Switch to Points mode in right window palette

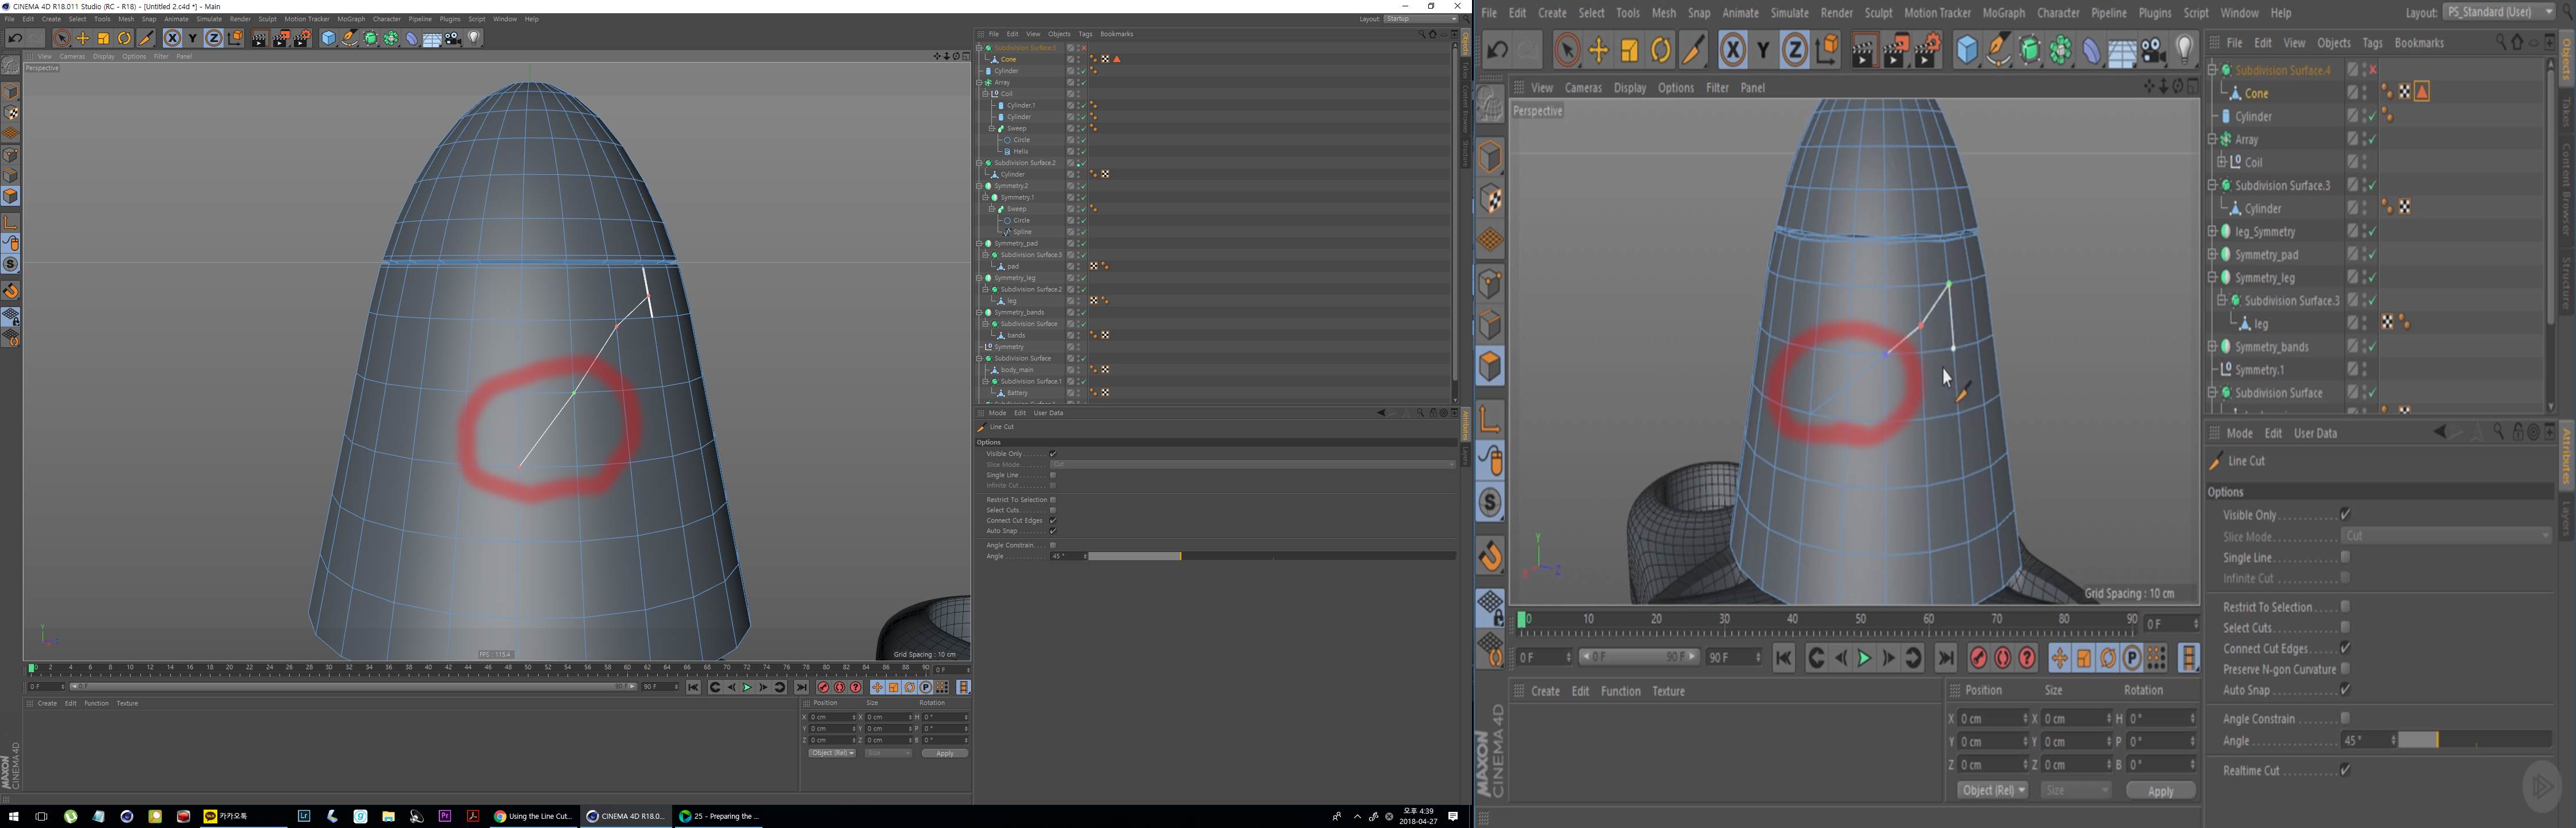pyautogui.click(x=1490, y=284)
